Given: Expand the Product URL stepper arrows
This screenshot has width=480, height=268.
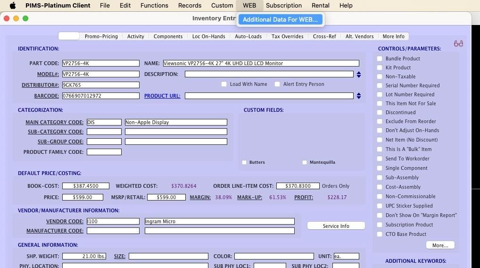Looking at the screenshot, I should point(359,96).
